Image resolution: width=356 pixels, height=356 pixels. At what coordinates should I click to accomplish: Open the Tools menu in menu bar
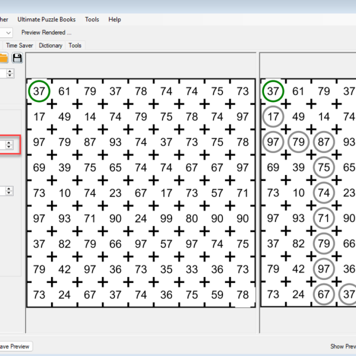tap(92, 20)
